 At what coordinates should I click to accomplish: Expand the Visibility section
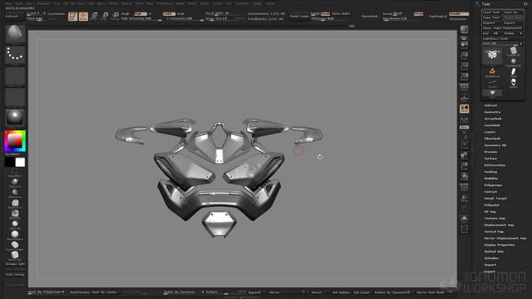pyautogui.click(x=491, y=179)
